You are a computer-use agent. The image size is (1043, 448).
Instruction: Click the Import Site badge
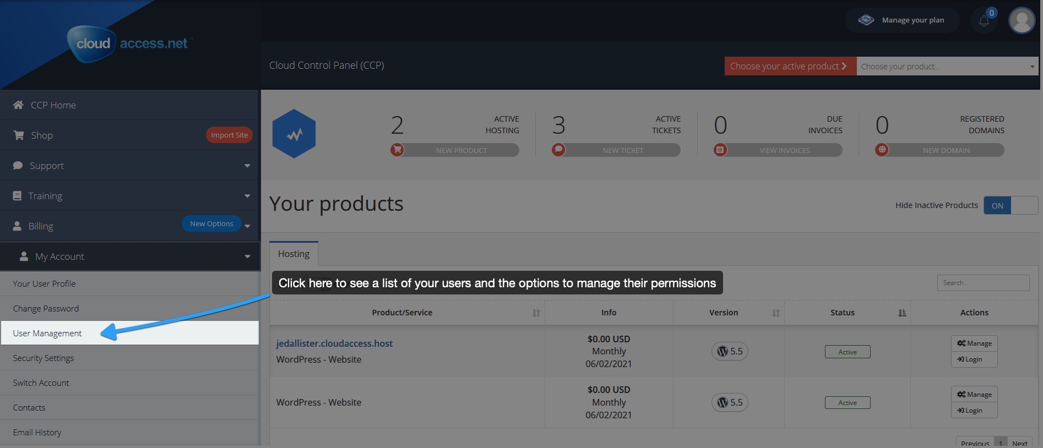(229, 135)
